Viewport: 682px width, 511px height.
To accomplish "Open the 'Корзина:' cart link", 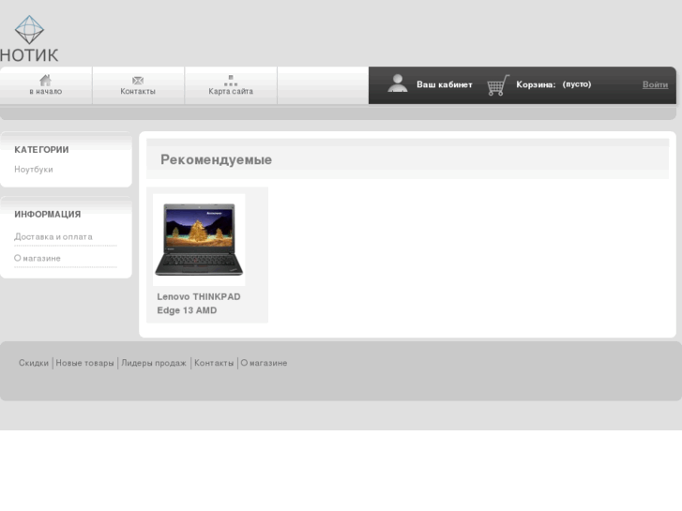I will (x=536, y=84).
